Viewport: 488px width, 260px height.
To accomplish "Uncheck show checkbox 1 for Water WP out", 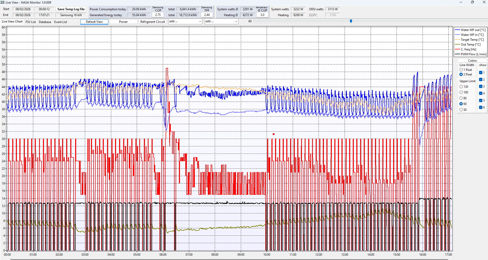I will [x=481, y=73].
